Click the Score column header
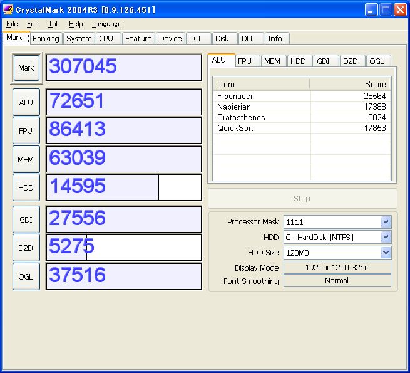Image resolution: width=410 pixels, height=373 pixels. [350, 85]
